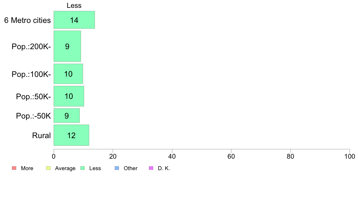Click the Pop.:200K- category label

coord(31,47)
